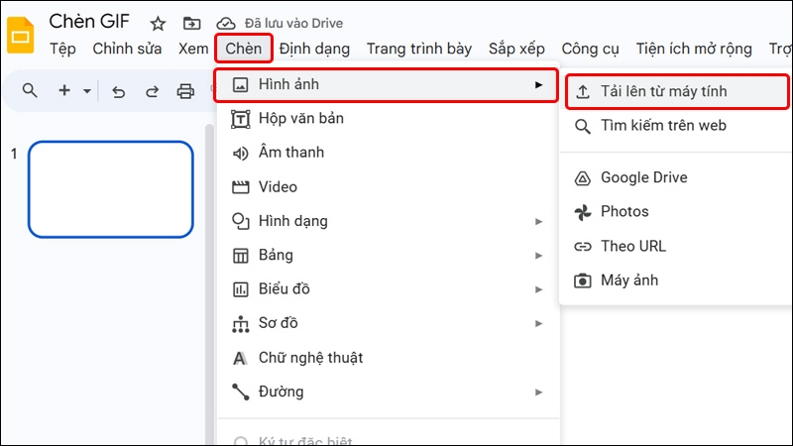Click the chart icon beside Biểu đồ
The height and width of the screenshot is (446, 793).
click(x=240, y=289)
